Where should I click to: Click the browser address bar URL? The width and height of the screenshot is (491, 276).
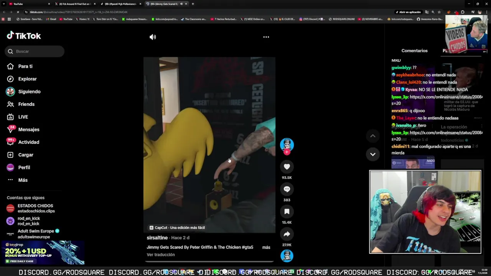pos(79,12)
